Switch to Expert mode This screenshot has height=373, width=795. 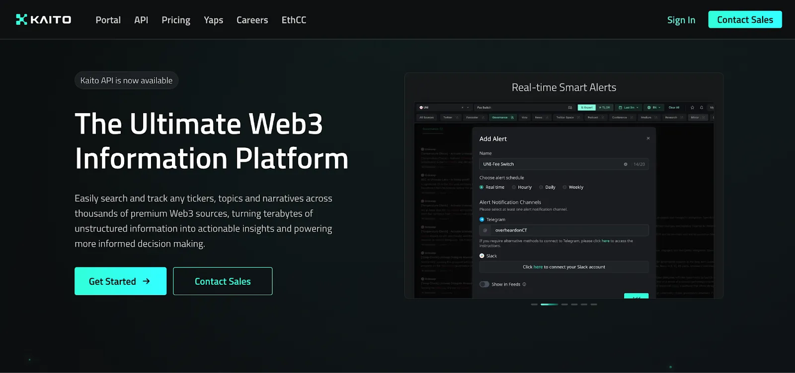point(587,108)
